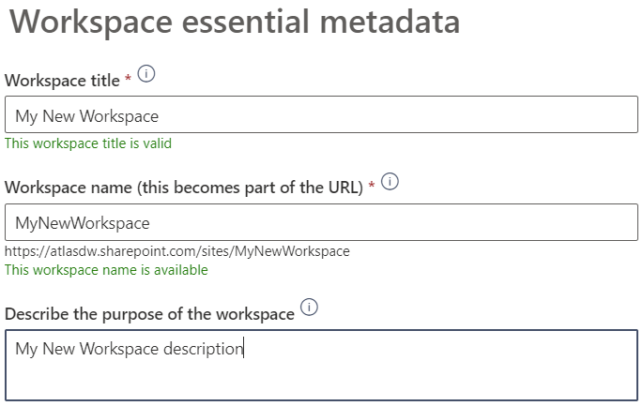
Task: Click inside the workspace purpose description textarea
Action: tap(321, 365)
